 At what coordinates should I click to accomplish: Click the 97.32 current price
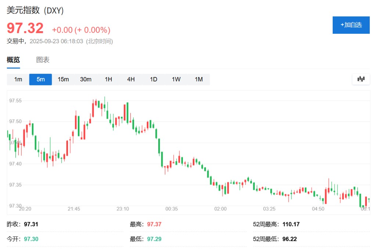25,28
